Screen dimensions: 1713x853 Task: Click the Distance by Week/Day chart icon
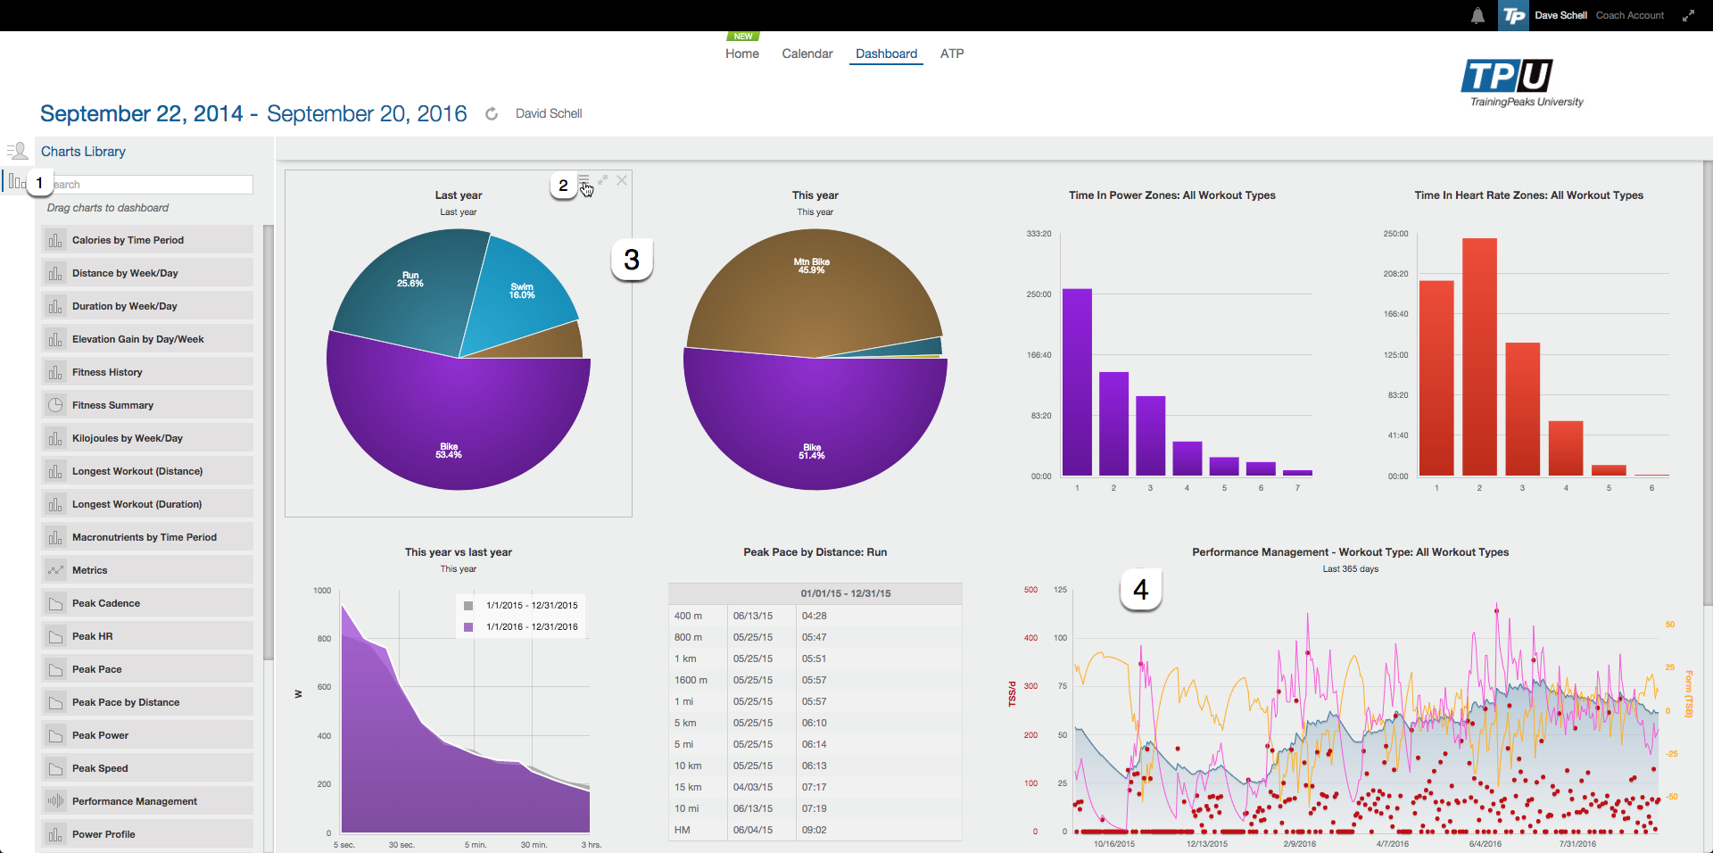click(55, 273)
